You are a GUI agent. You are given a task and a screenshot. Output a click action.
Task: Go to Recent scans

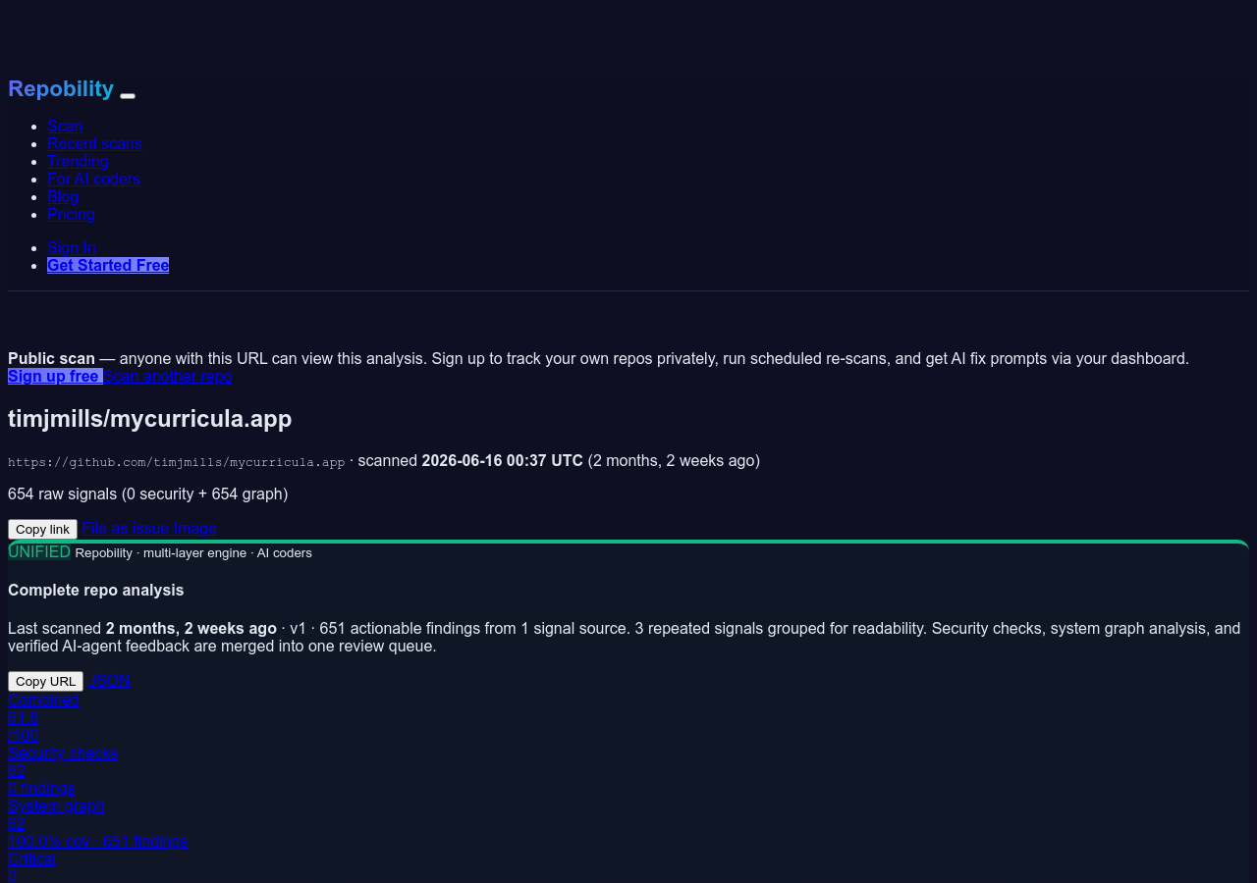click(94, 143)
